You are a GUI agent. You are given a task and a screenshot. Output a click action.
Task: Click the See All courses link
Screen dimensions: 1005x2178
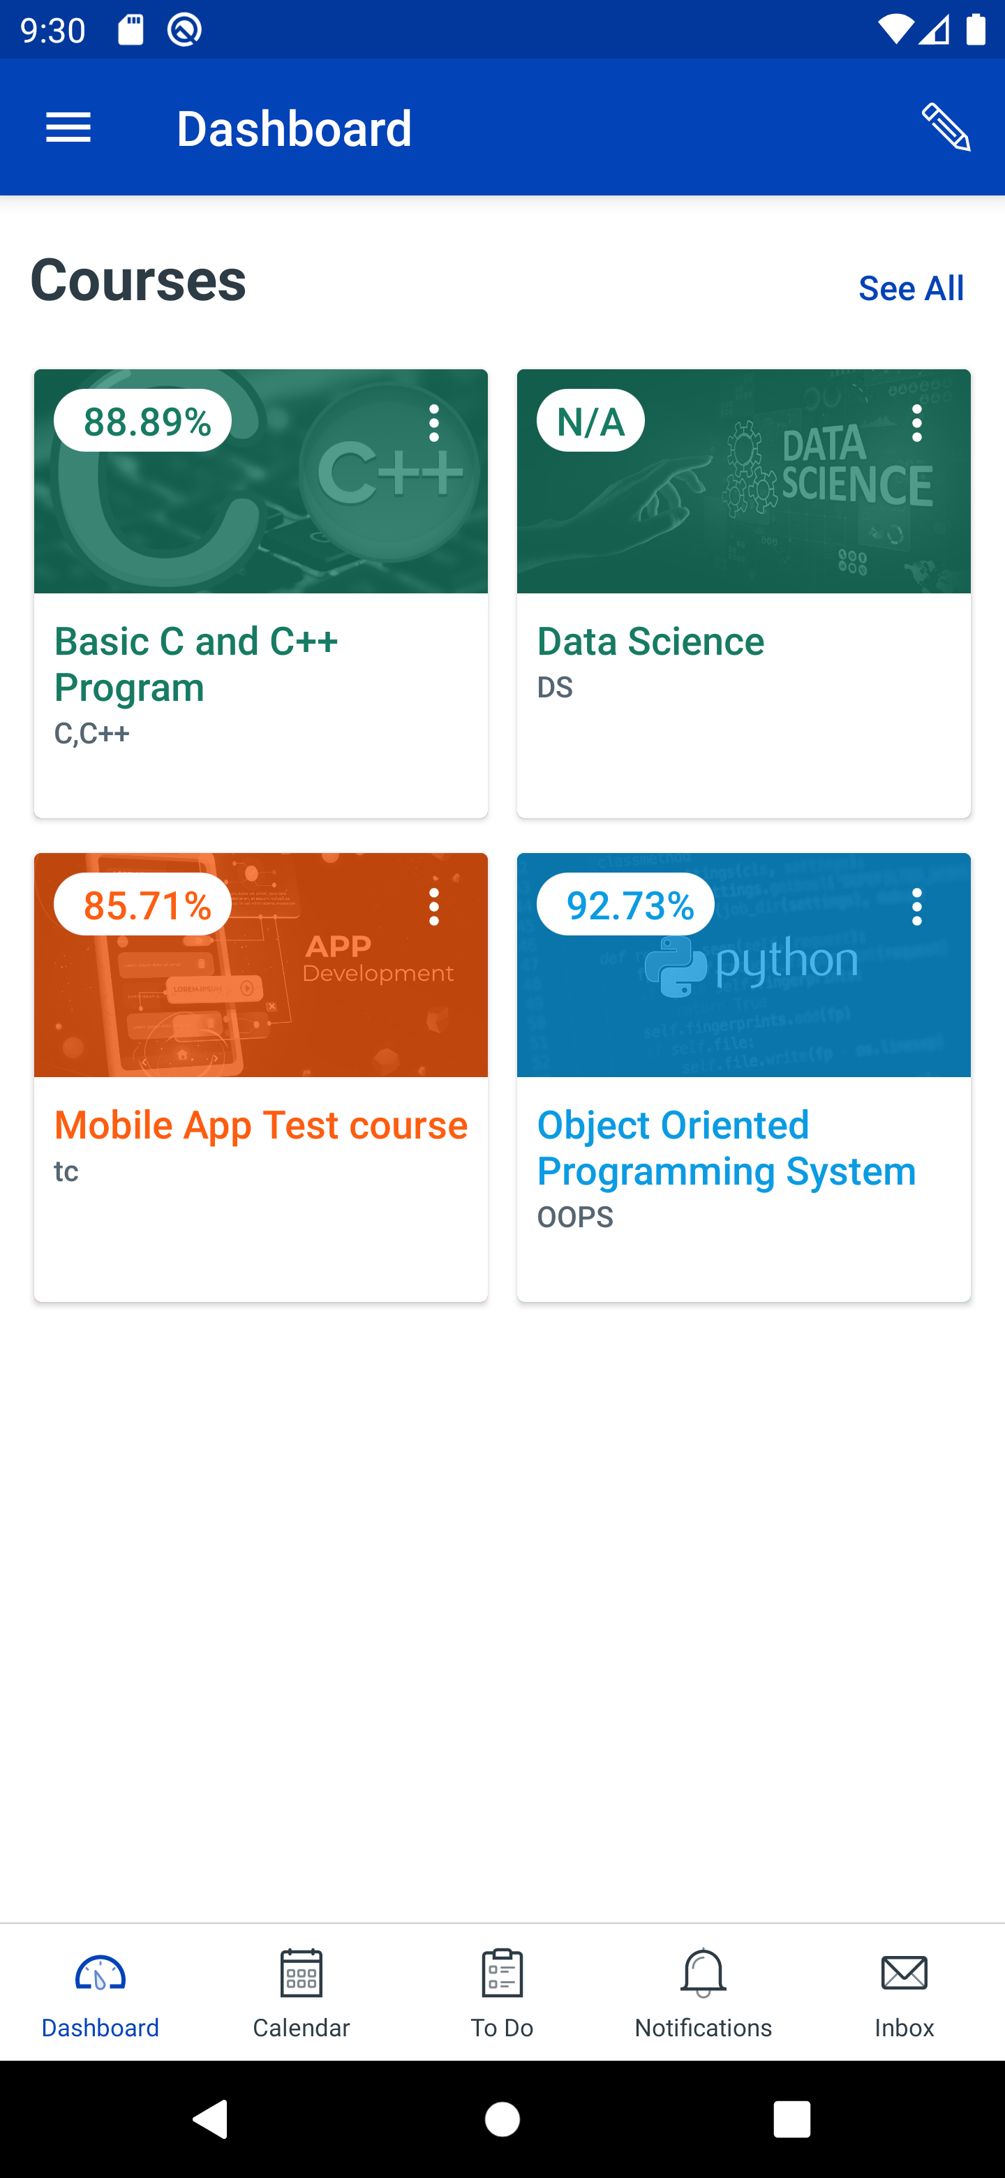(x=910, y=288)
